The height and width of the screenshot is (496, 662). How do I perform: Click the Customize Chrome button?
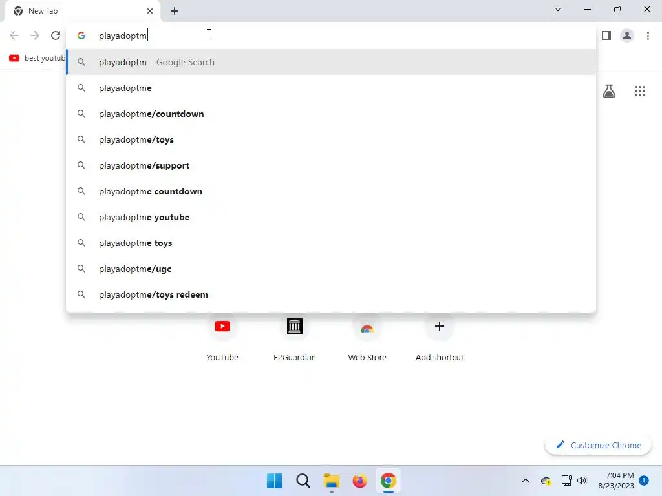[x=598, y=445]
